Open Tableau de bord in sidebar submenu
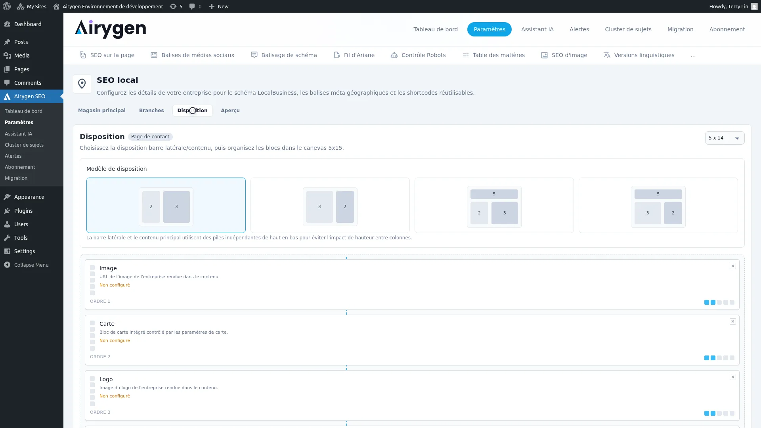 23,111
